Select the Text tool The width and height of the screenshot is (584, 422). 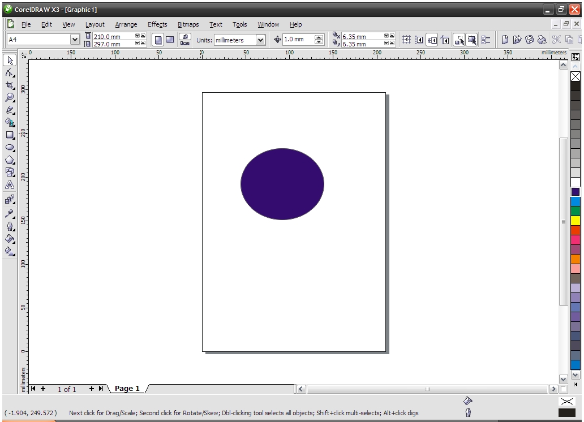click(x=9, y=186)
